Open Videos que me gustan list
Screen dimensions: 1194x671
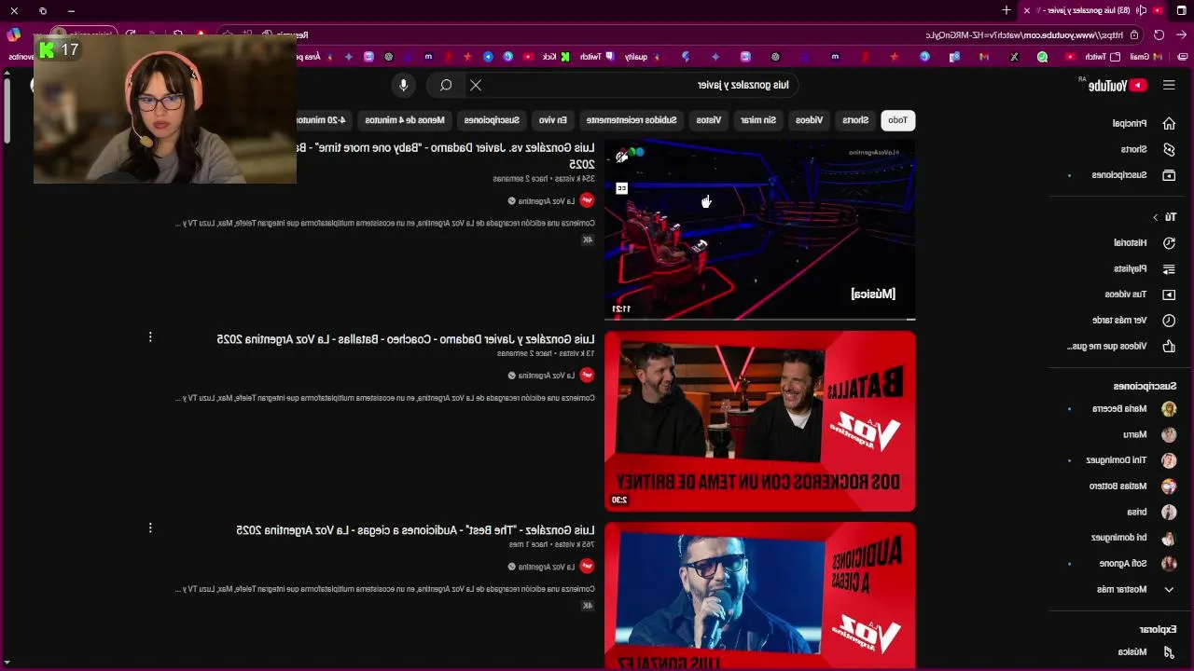pos(1119,346)
